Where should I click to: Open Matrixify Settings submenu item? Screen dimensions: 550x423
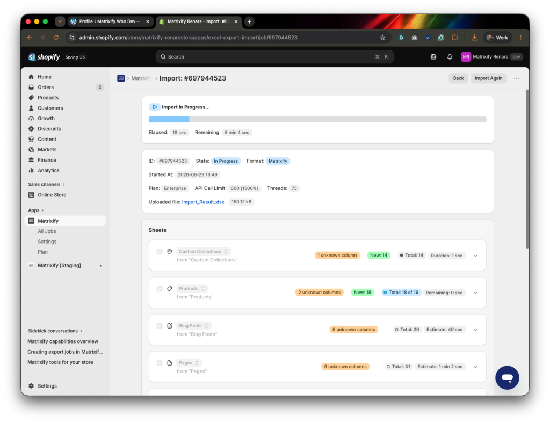[47, 242]
